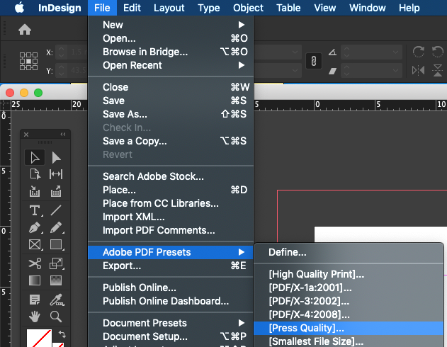Choose the Scissors tool
This screenshot has height=347, width=447.
34,263
